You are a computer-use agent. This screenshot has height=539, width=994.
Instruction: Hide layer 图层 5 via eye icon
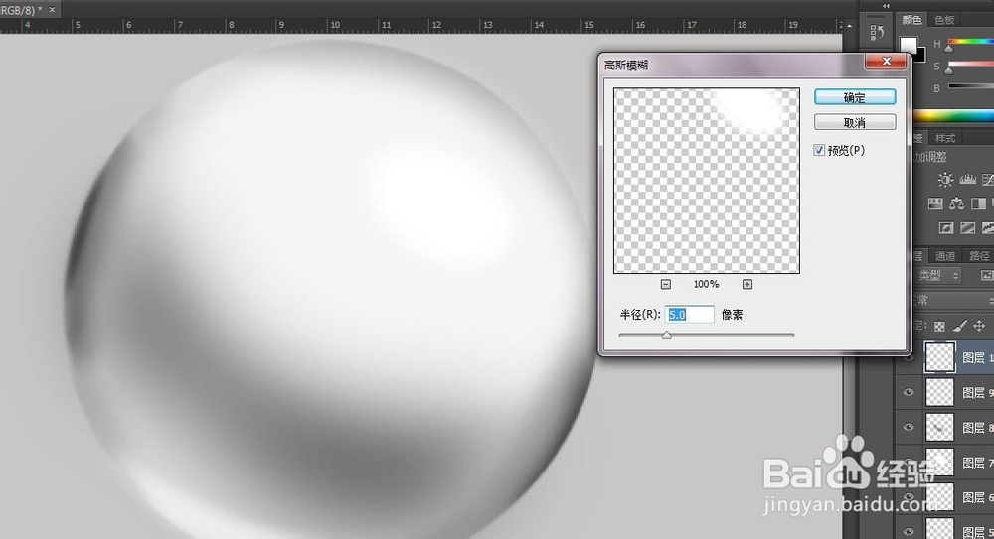point(909,531)
